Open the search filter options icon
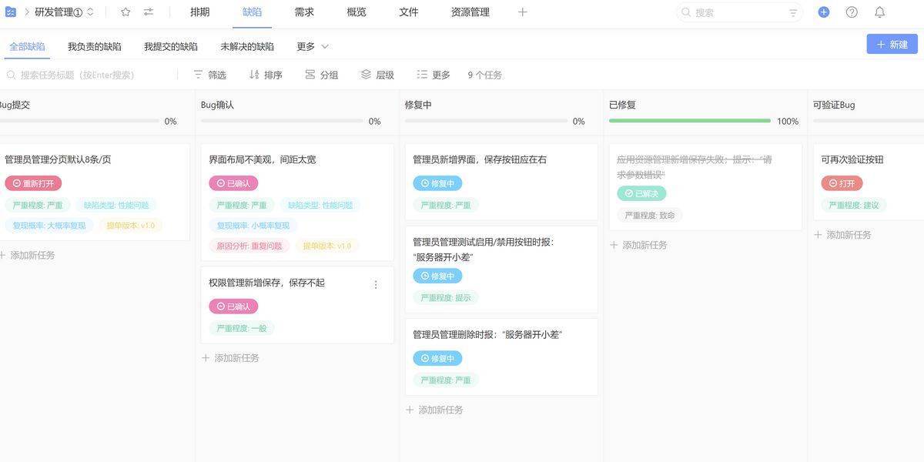 point(793,12)
